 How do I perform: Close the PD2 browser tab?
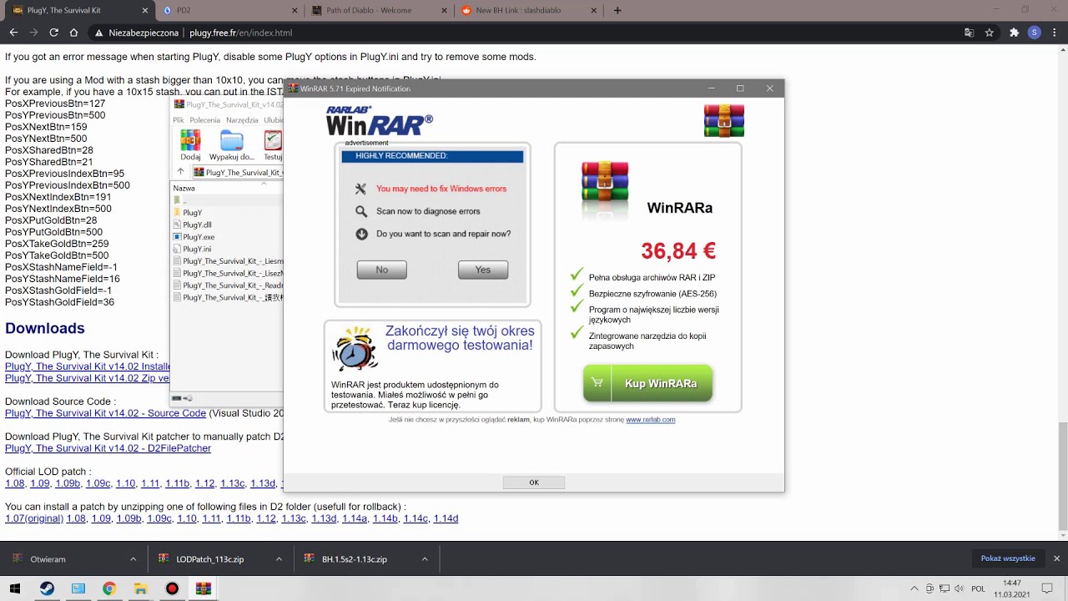[295, 11]
